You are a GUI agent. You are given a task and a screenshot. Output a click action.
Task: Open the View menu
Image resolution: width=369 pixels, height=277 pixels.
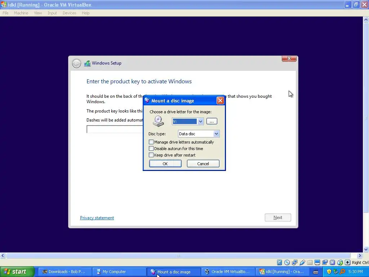click(x=38, y=13)
